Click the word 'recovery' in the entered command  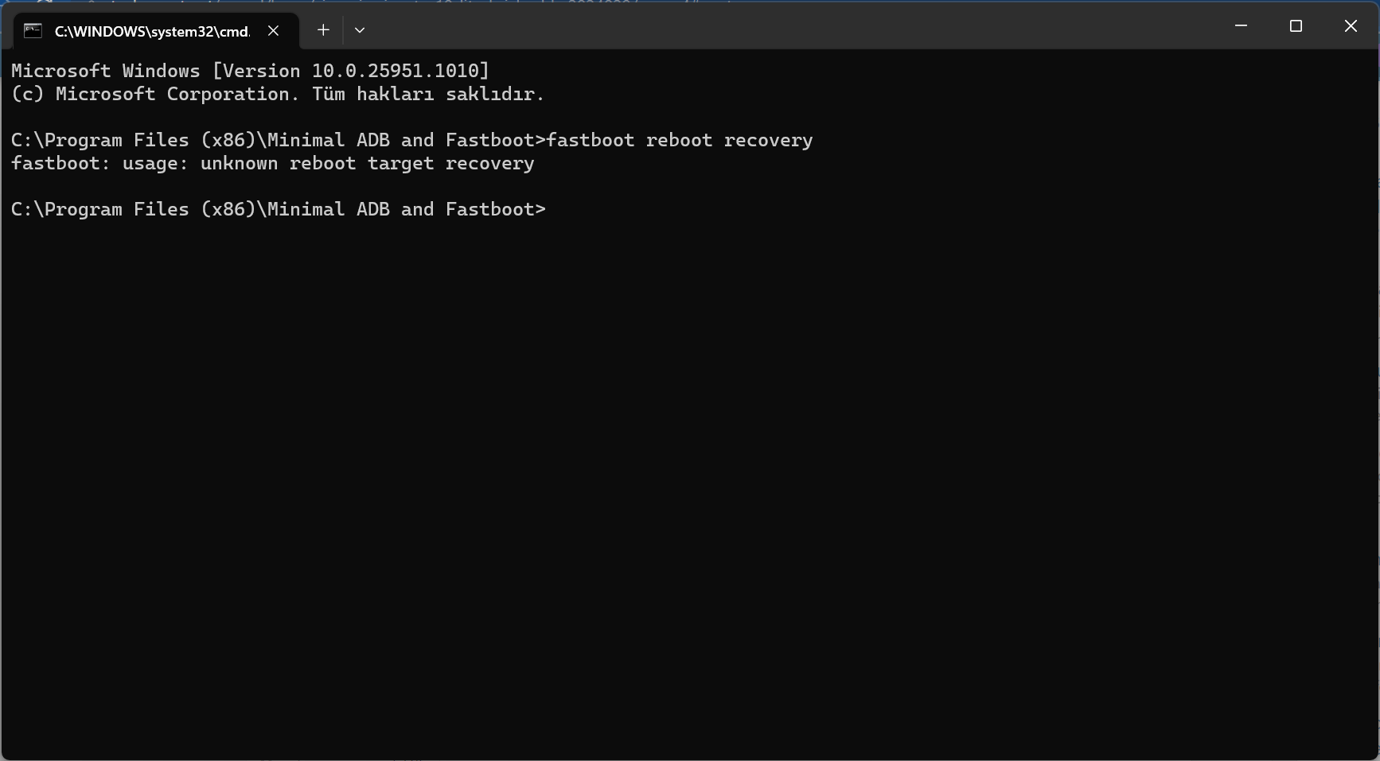coord(768,140)
